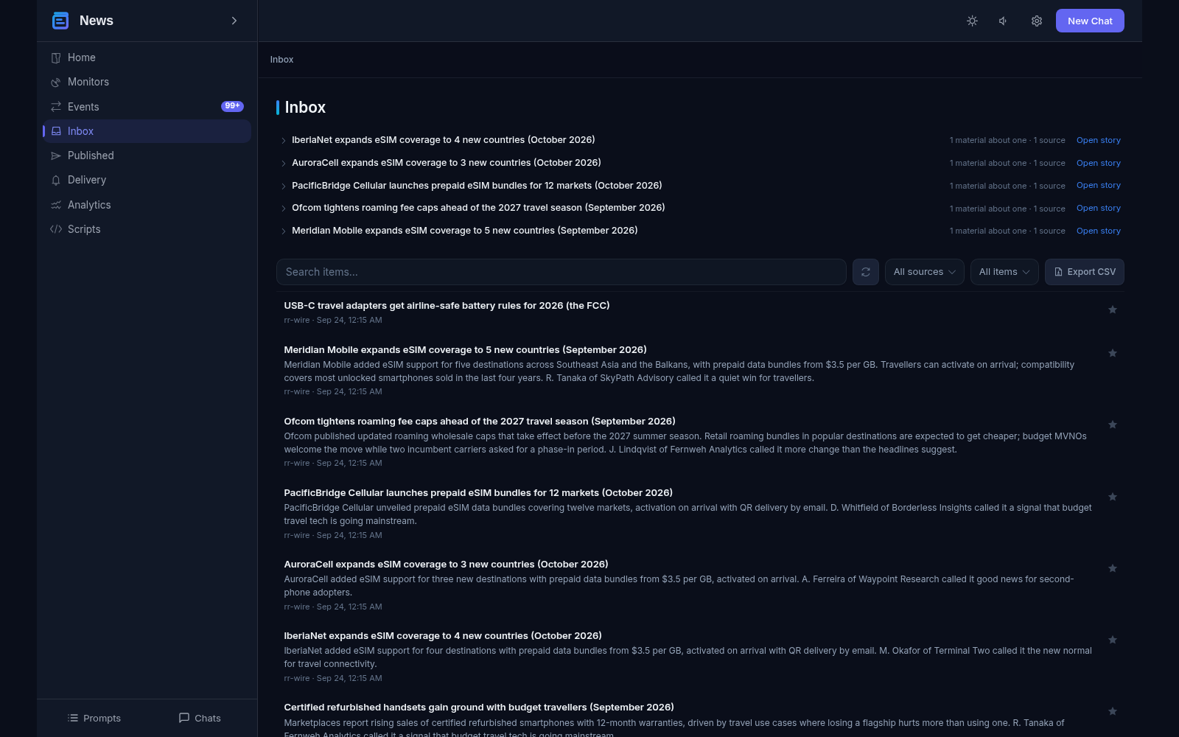Export inbox items as CSV
1179x737 pixels.
(1084, 272)
